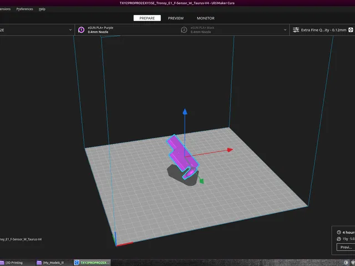Select extruder 1 purple circle icon
This screenshot has height=266, width=355.
coord(82,30)
